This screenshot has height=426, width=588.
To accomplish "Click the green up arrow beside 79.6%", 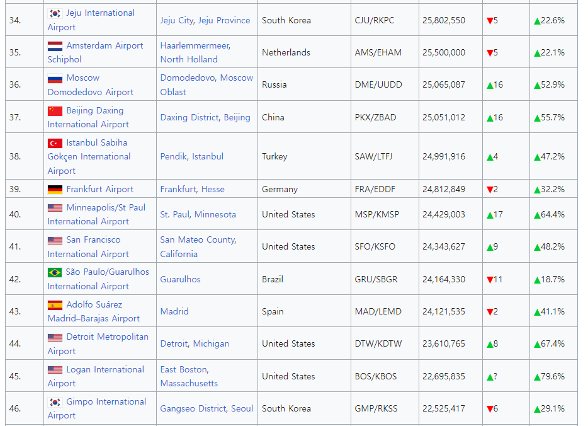I will [537, 377].
